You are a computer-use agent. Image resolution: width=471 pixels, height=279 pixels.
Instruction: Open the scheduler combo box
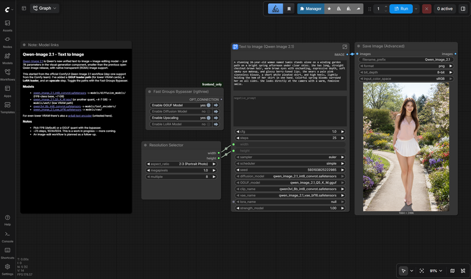tap(290, 164)
